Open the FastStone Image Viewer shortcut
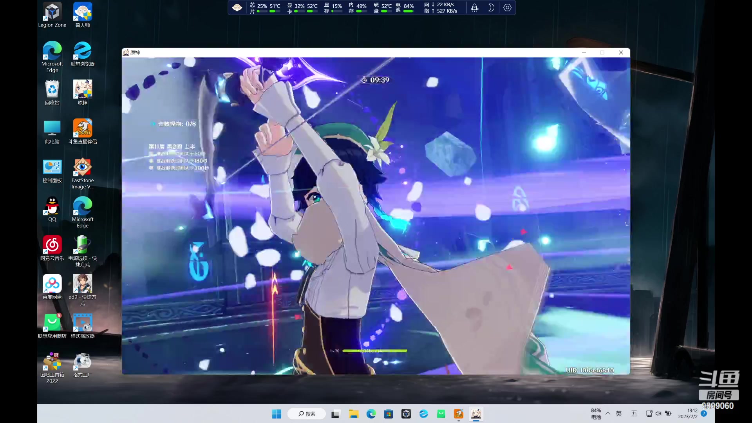752x423 pixels. coord(83,174)
